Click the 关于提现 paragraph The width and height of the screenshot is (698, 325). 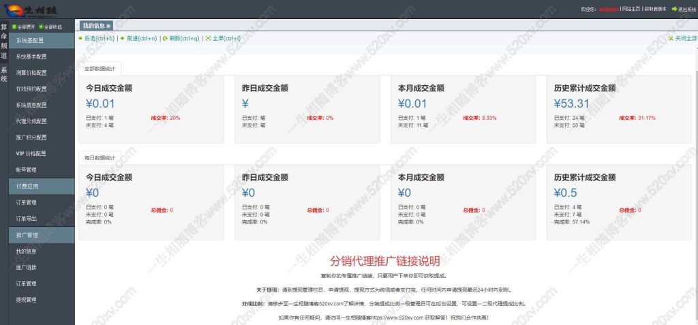(384, 290)
